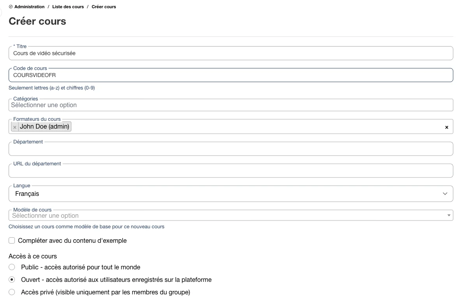Go to Administration breadcrumb
Image resolution: width=458 pixels, height=301 pixels.
[29, 7]
